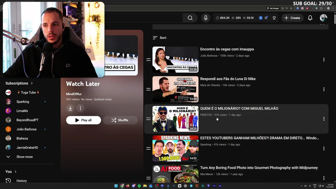The height and width of the screenshot is (189, 336).
Task: Open the Midjourney Gourmet Photography video title
Action: [259, 168]
